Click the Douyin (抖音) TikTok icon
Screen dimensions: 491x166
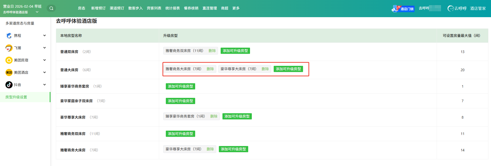pos(9,85)
